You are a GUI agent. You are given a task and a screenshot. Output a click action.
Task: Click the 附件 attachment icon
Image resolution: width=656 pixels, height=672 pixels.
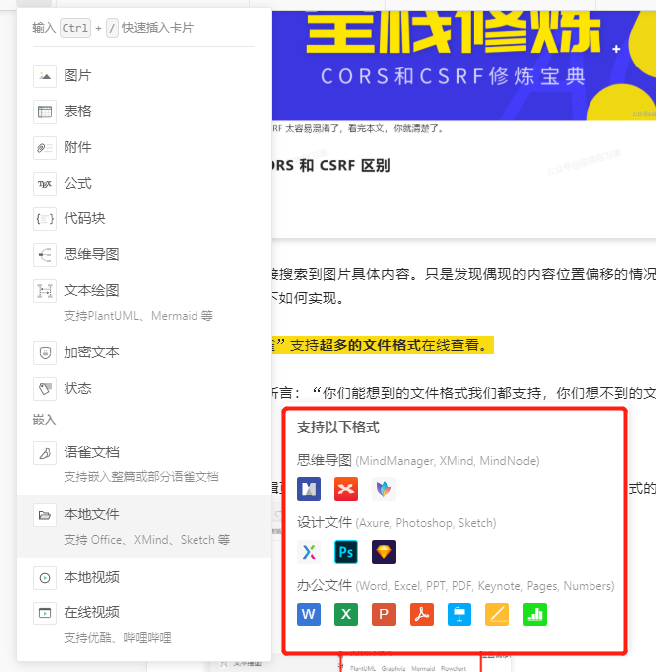click(x=45, y=148)
